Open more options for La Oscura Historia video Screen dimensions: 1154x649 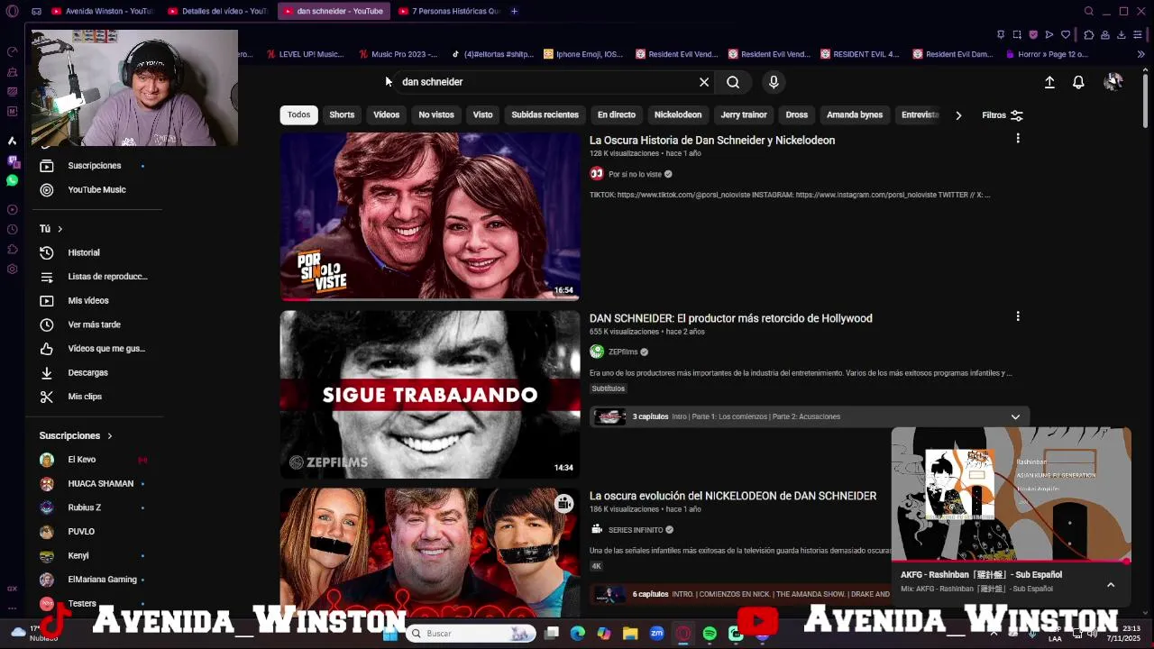click(1018, 139)
